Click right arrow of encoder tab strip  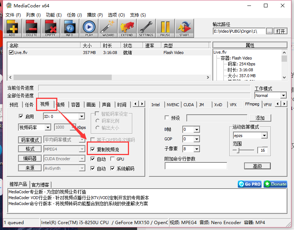(x=284, y=104)
